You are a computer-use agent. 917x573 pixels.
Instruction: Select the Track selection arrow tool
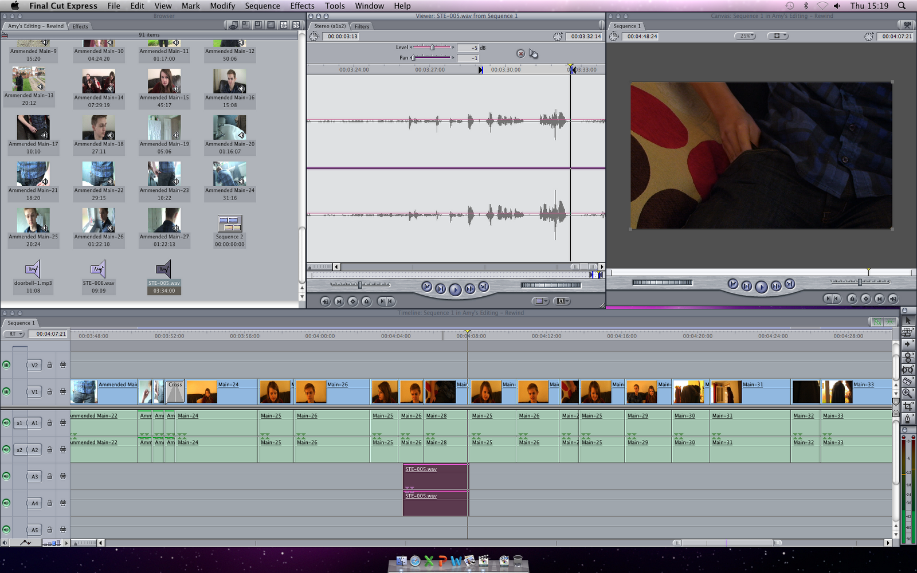tap(908, 344)
